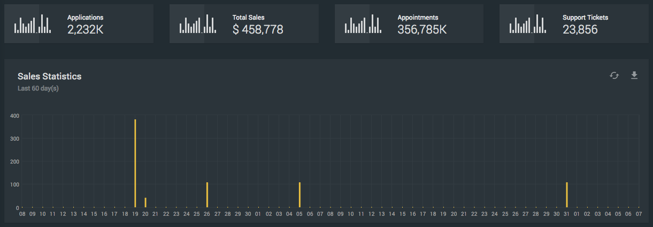The width and height of the screenshot is (653, 227).
Task: Click the Total Sales mini bar chart icon
Action: click(198, 24)
